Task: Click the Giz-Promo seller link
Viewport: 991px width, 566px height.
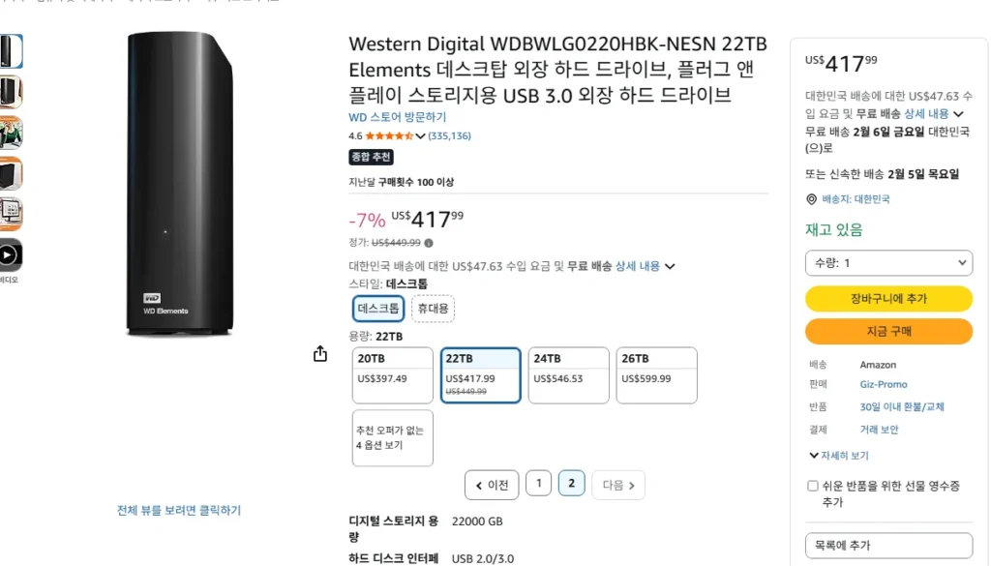Action: click(x=883, y=384)
